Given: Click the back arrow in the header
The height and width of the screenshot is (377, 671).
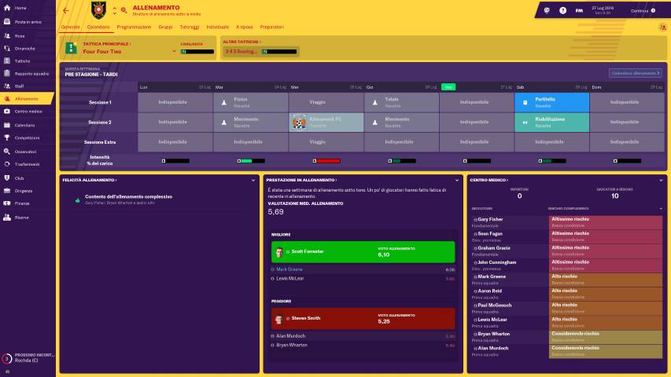Looking at the screenshot, I should coord(65,10).
